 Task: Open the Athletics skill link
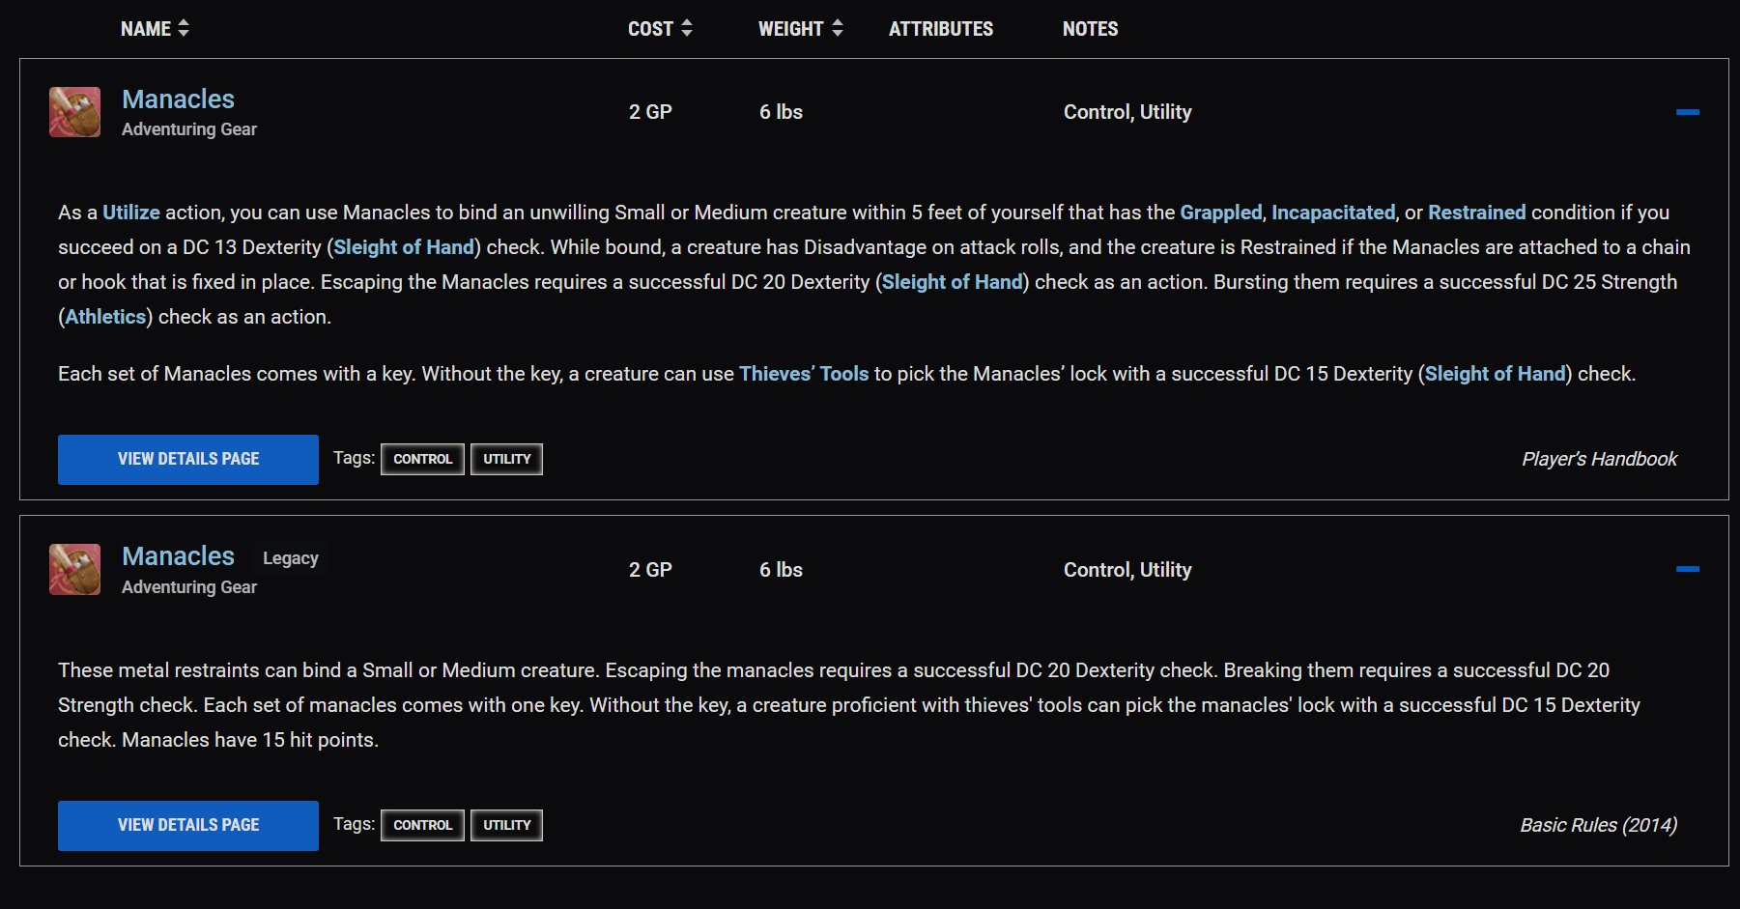click(105, 317)
